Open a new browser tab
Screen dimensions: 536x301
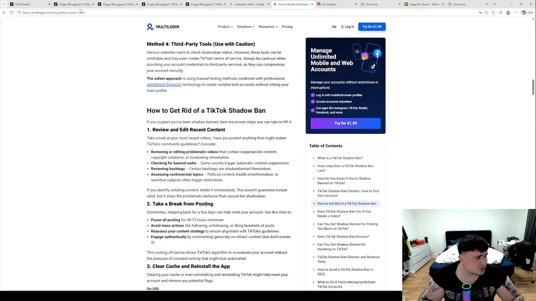[x=495, y=4]
